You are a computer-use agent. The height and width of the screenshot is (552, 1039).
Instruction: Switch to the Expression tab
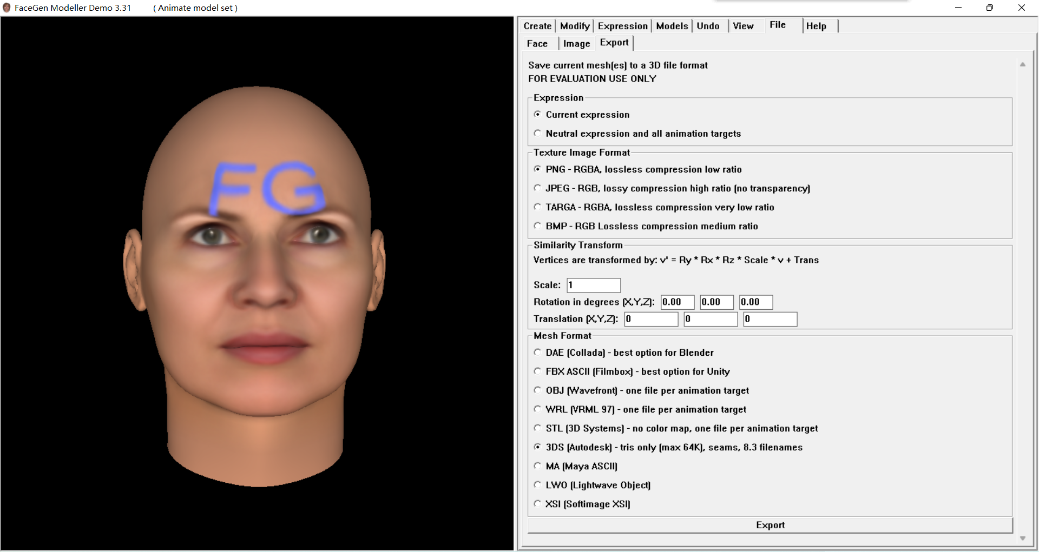coord(622,26)
